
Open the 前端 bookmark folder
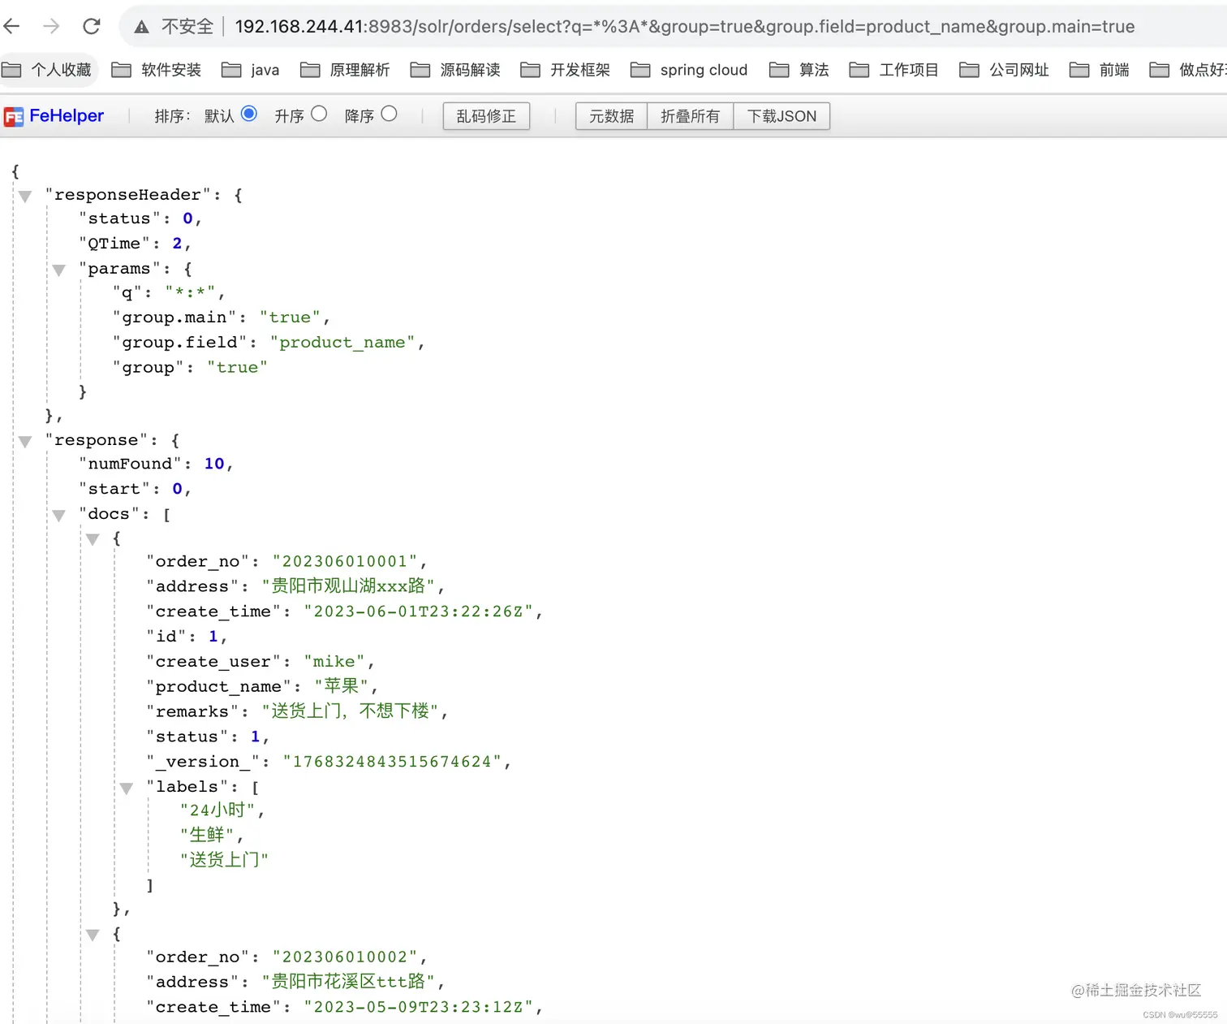1100,70
